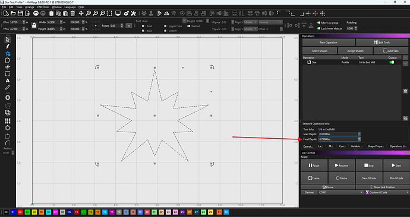Screen dimensions: 410x217
Task: Activate the Pan (four-arrow move) tool
Action: (81, 13)
